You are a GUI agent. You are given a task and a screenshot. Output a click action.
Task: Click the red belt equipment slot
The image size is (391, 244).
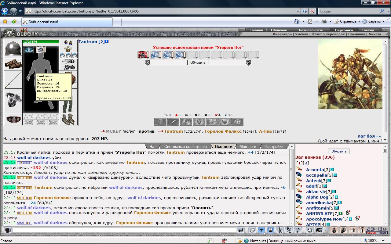[x=13, y=119]
